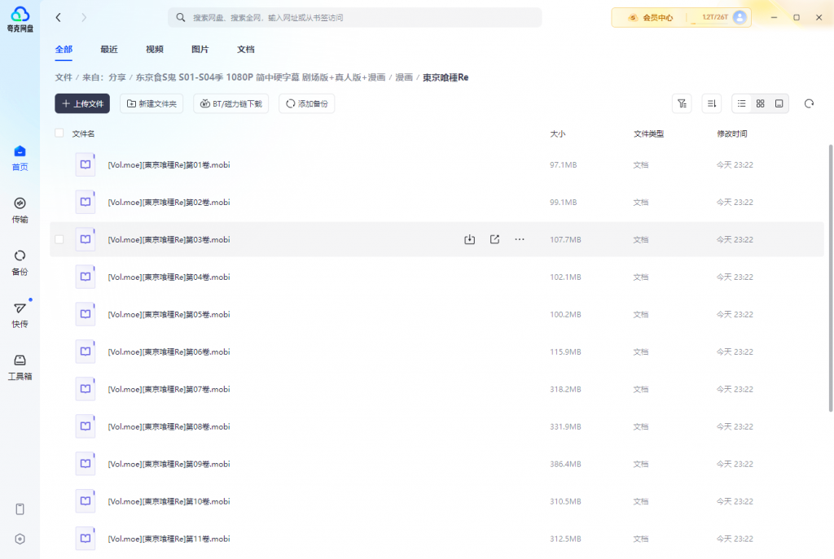This screenshot has width=834, height=559.
Task: Open the 备份 backup sidebar icon
Action: [20, 263]
